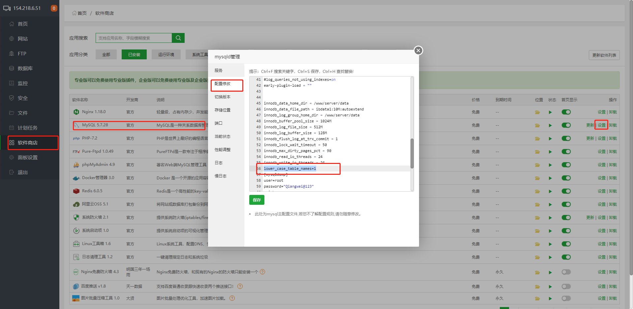Click the play icon for MySQL 5.7.28
The width and height of the screenshot is (633, 309).
(x=550, y=125)
